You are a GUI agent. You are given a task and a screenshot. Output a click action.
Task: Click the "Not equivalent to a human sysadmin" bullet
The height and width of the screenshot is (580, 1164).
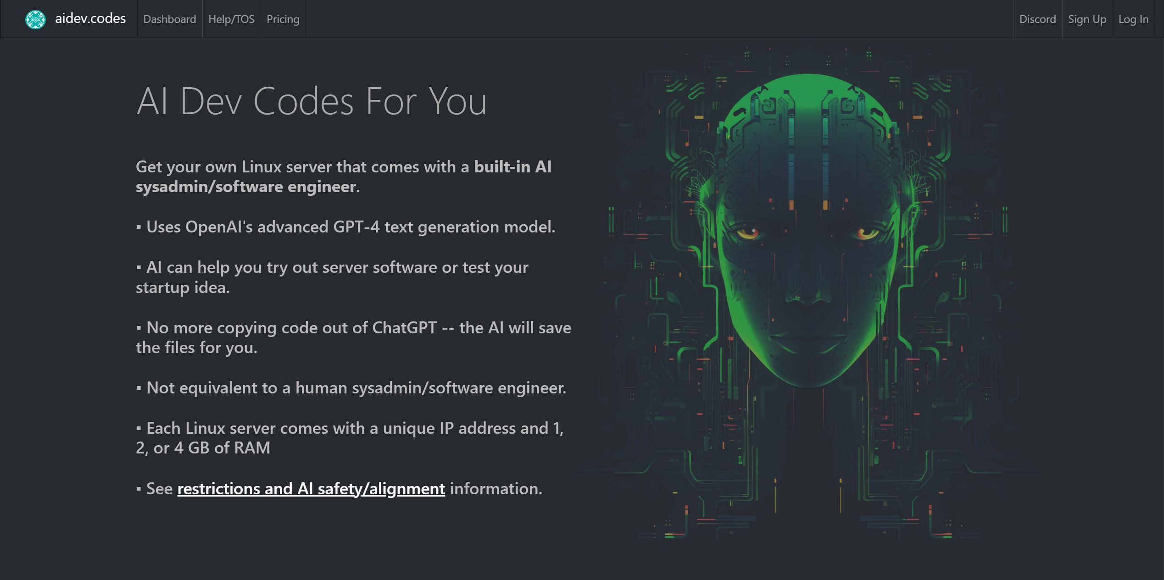point(351,388)
